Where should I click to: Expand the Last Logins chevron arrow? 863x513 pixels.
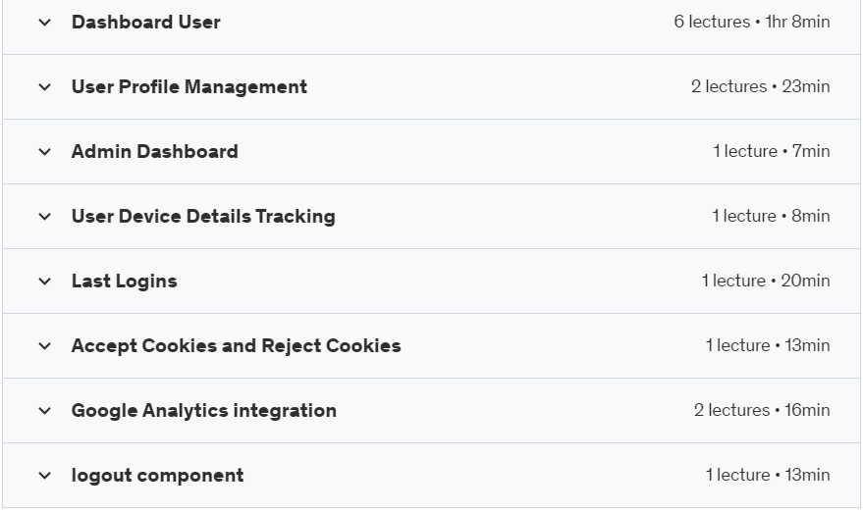[44, 282]
